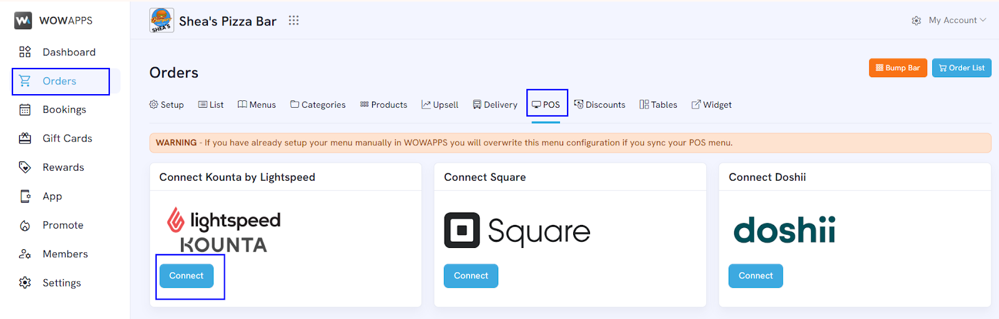This screenshot has width=999, height=319.
Task: Switch to the Tables tab
Action: point(658,105)
